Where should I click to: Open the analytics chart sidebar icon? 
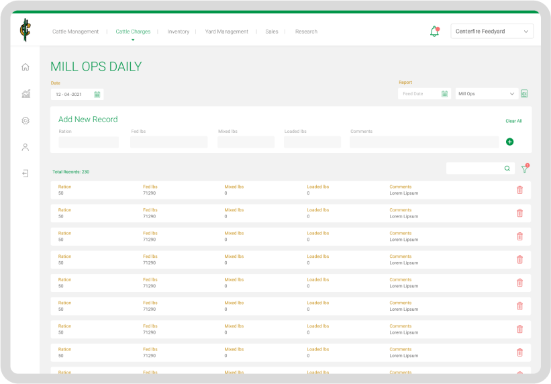click(x=26, y=94)
